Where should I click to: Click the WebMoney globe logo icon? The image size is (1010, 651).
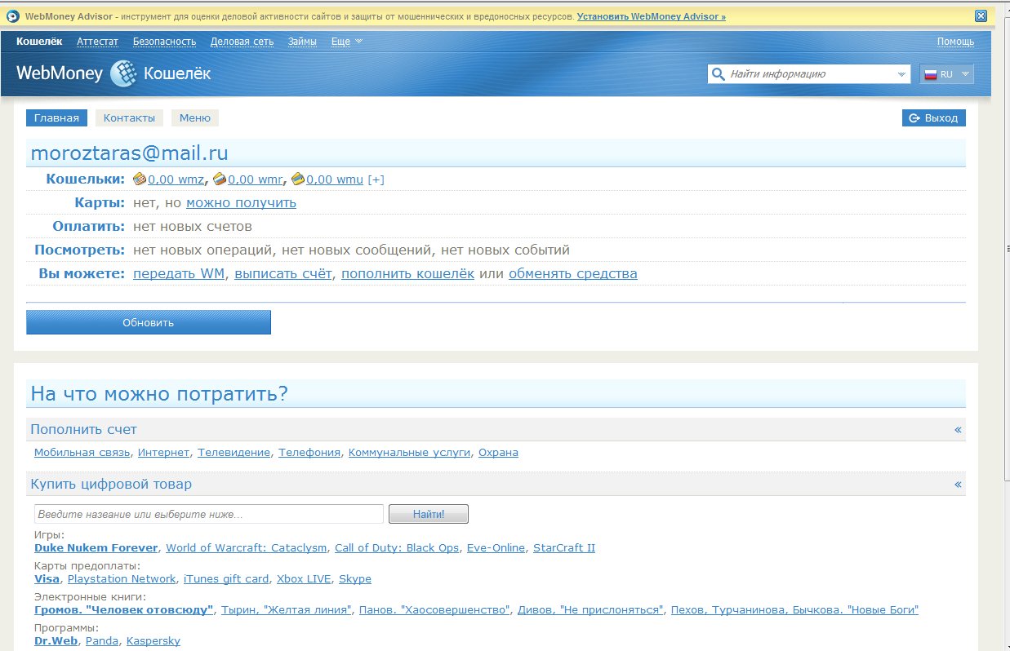(x=123, y=73)
